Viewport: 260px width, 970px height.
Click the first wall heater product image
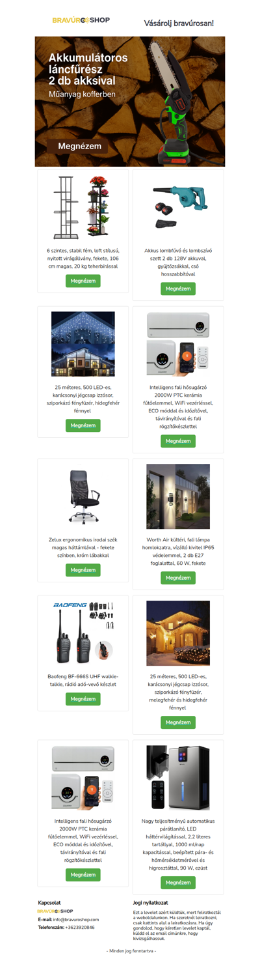(178, 344)
